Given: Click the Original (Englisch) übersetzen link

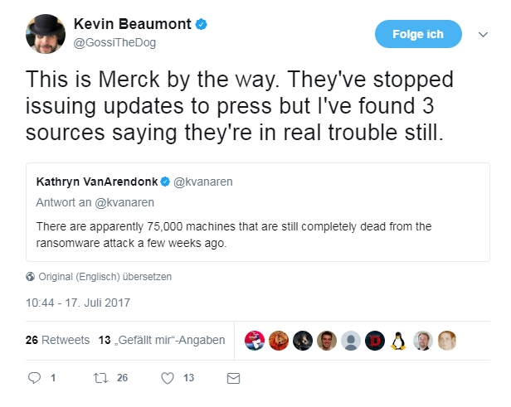Looking at the screenshot, I should (x=105, y=277).
